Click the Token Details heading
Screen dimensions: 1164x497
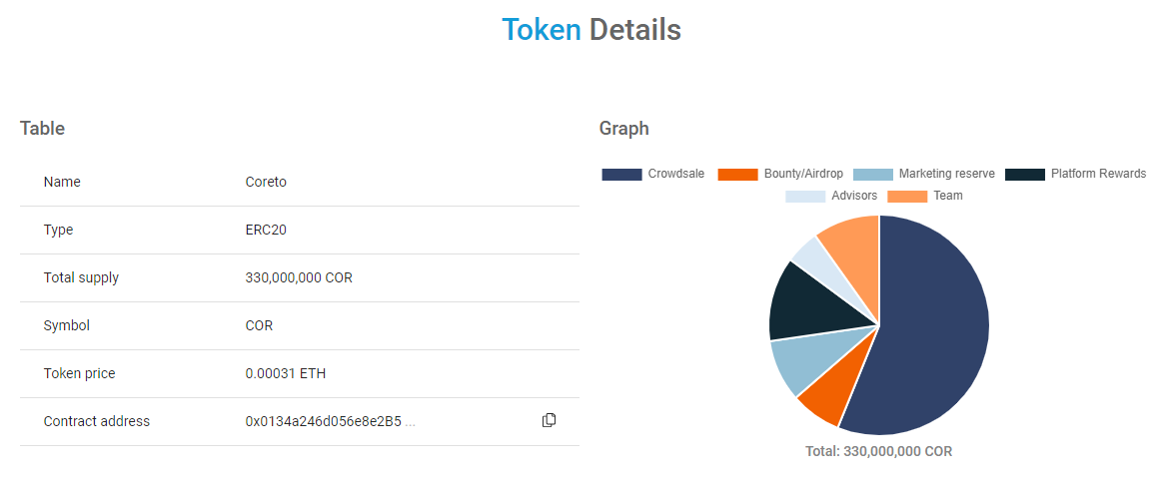(x=590, y=30)
